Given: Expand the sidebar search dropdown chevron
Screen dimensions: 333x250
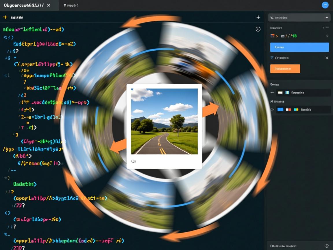Looking at the screenshot, I should [x=327, y=17].
